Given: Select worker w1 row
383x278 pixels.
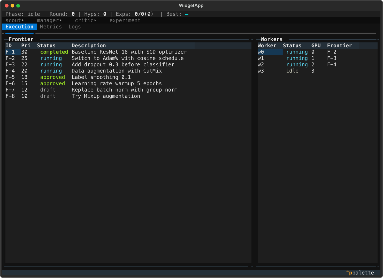Looking at the screenshot, I should 317,58.
